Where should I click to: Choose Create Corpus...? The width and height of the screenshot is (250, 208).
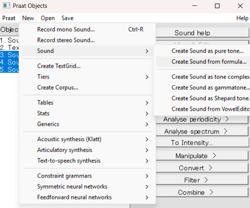(x=87, y=87)
